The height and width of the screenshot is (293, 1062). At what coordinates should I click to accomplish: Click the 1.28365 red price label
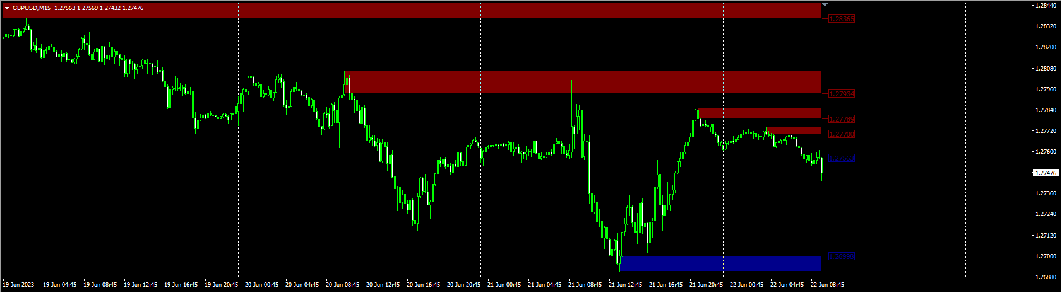pyautogui.click(x=842, y=20)
